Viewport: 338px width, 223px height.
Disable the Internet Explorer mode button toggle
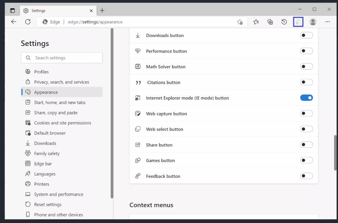(306, 98)
